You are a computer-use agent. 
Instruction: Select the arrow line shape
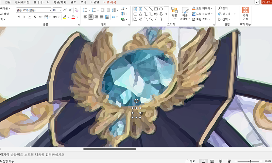tap(151, 9)
